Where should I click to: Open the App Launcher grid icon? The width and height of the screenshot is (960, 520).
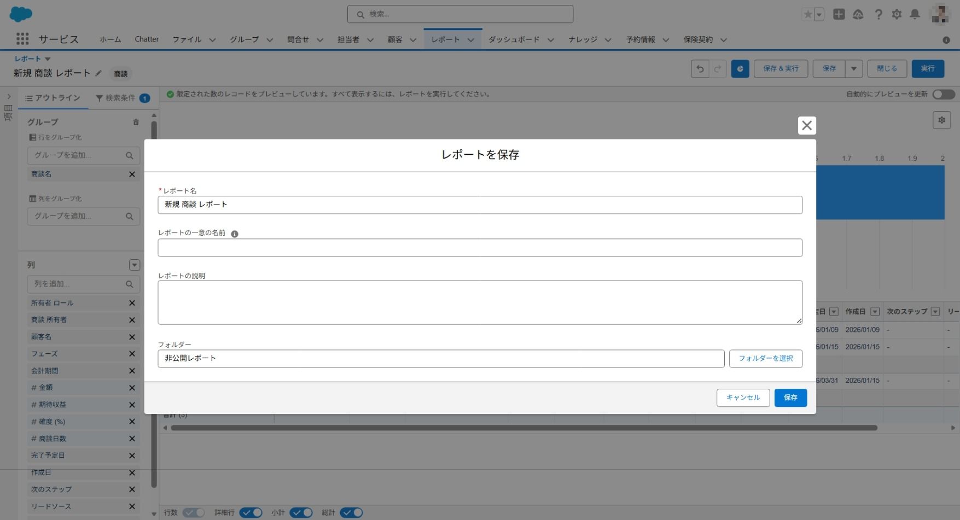[x=22, y=39]
